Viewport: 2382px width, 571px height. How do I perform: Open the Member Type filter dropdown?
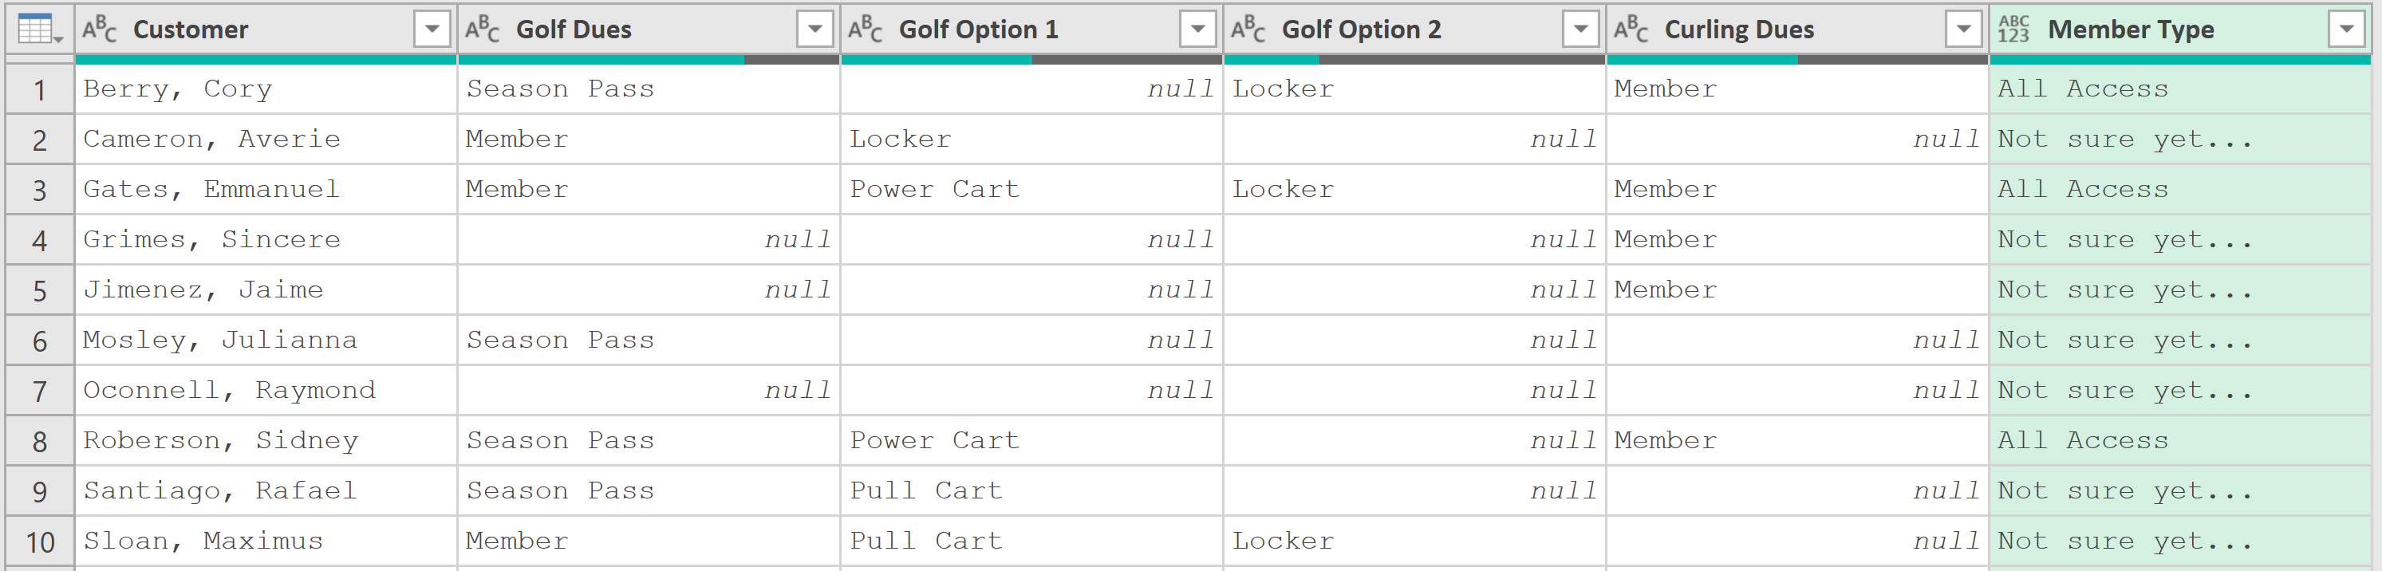point(2346,30)
